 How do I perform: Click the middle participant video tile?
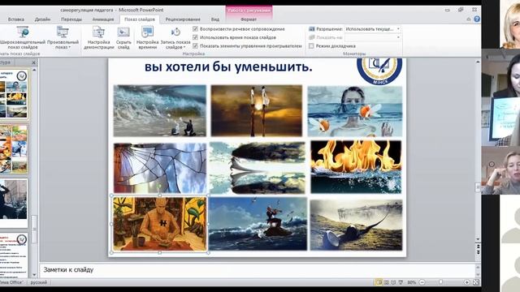[x=500, y=97]
